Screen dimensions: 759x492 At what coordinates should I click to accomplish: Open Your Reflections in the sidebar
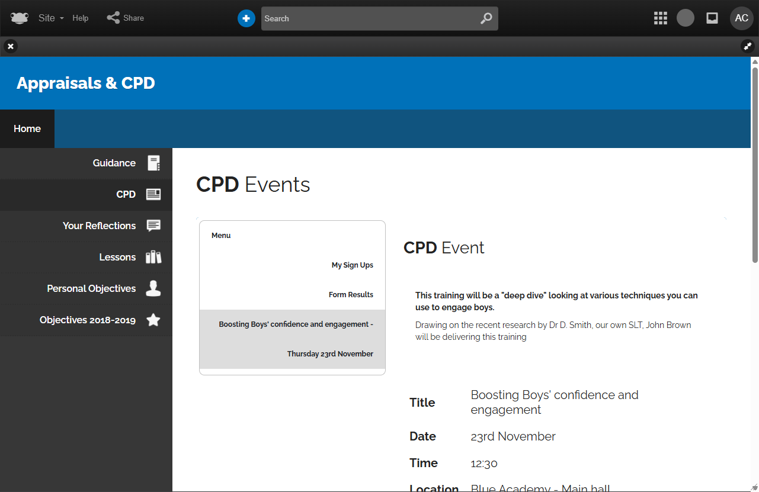pos(100,226)
